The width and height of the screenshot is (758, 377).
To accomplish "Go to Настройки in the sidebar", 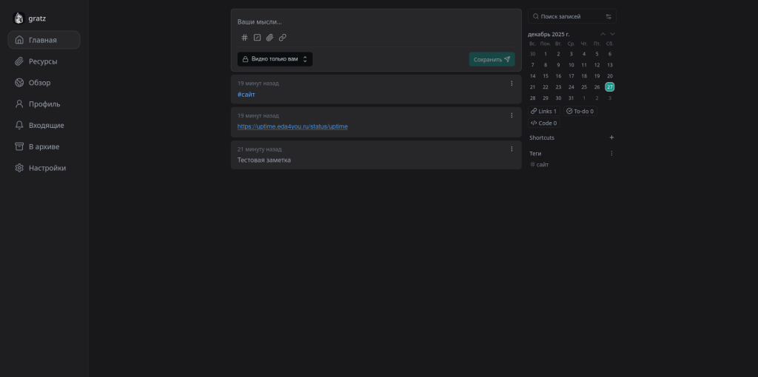I will click(47, 168).
